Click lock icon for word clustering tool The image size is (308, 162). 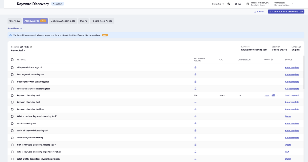(196, 123)
